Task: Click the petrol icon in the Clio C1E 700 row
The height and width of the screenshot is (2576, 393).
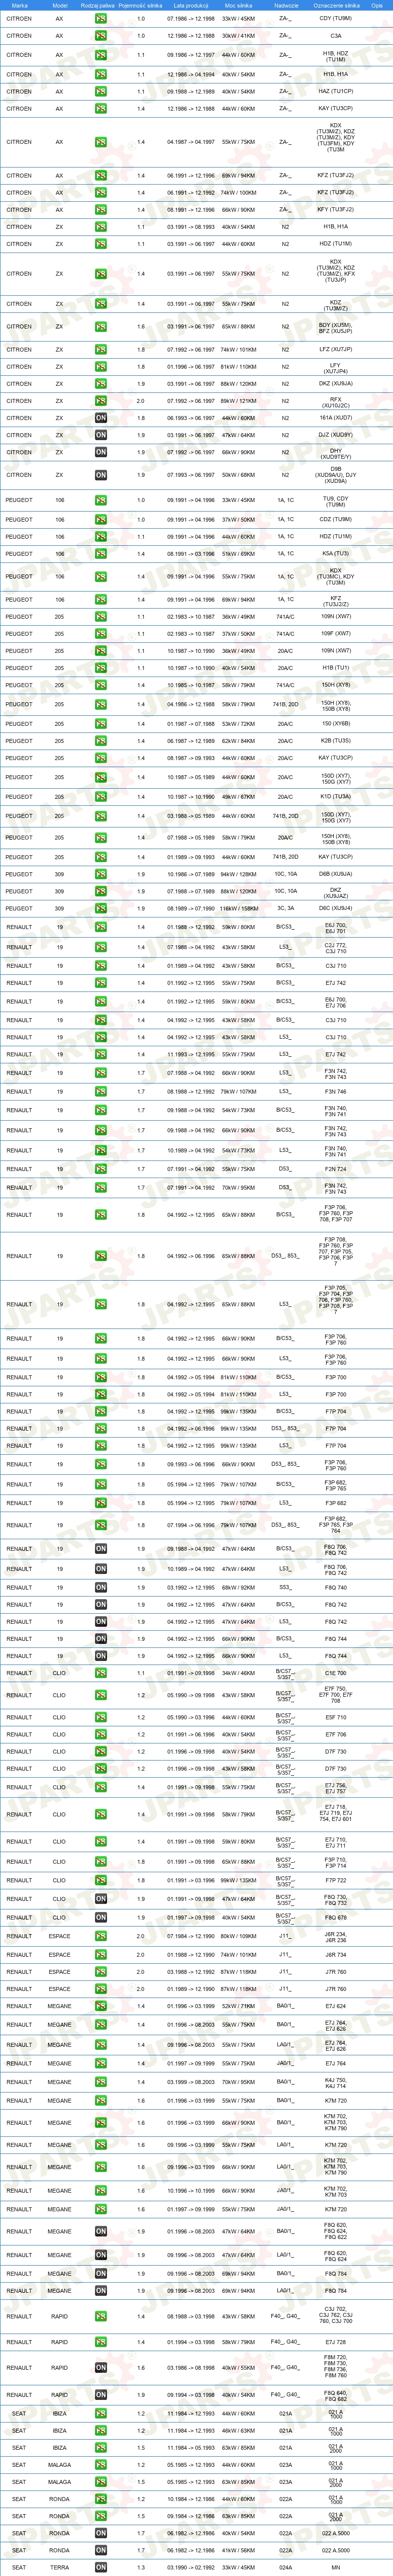Action: click(101, 1673)
